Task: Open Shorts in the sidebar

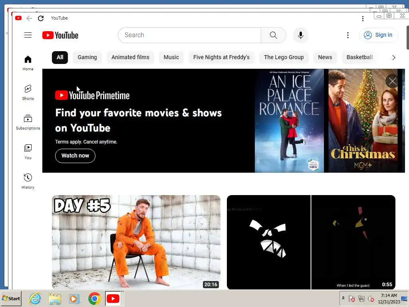Action: (28, 92)
